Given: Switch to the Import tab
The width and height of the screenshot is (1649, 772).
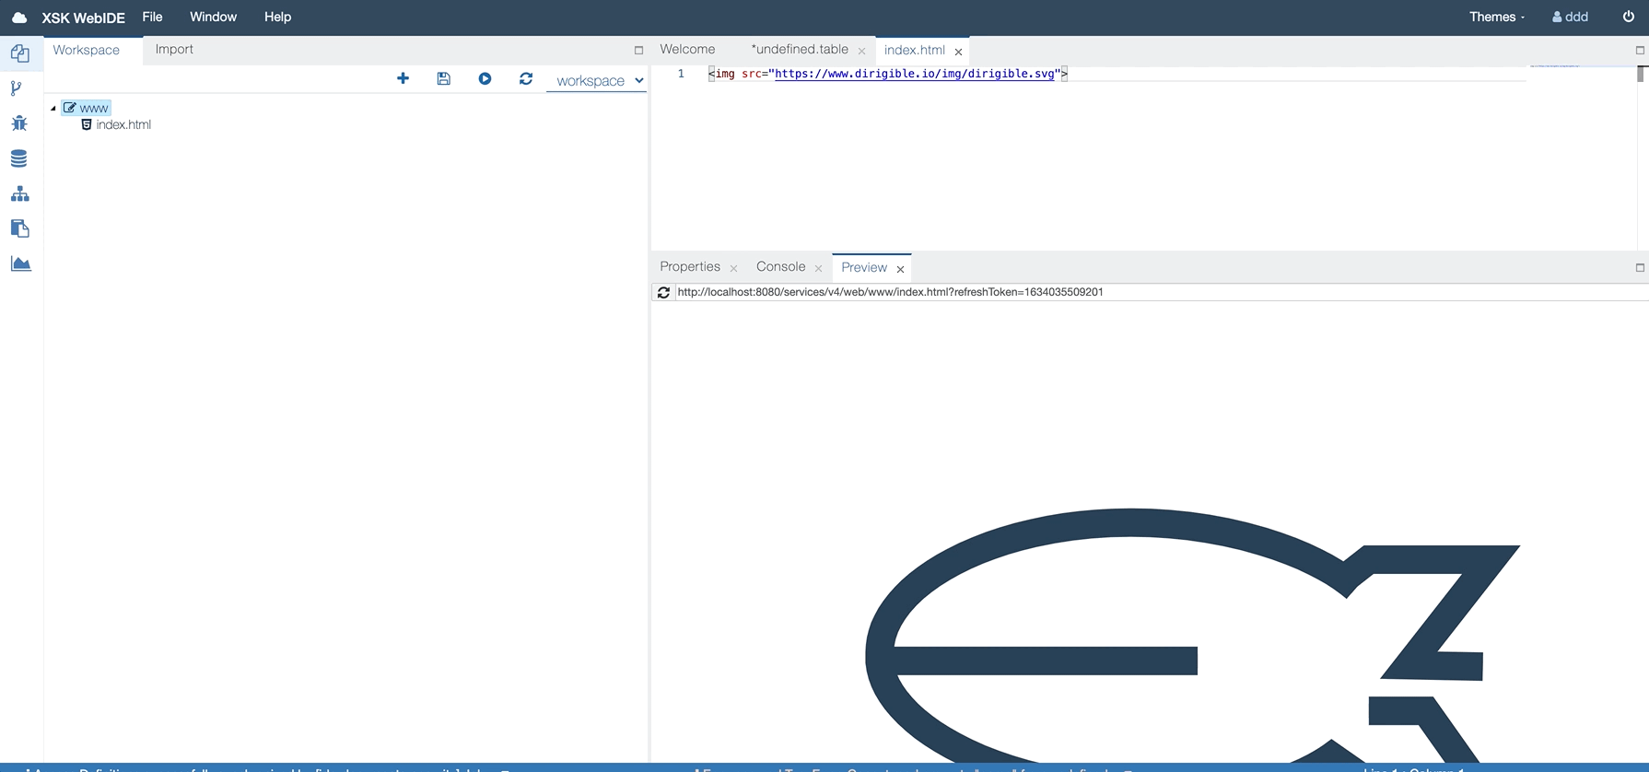Looking at the screenshot, I should [174, 50].
